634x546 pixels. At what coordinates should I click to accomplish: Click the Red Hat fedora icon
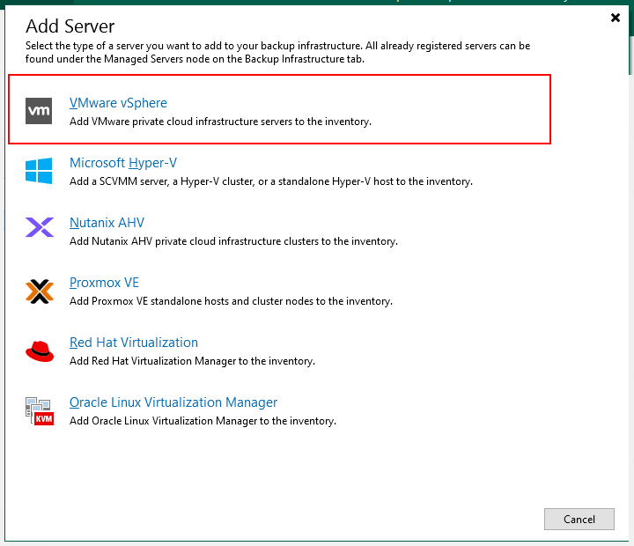point(40,351)
